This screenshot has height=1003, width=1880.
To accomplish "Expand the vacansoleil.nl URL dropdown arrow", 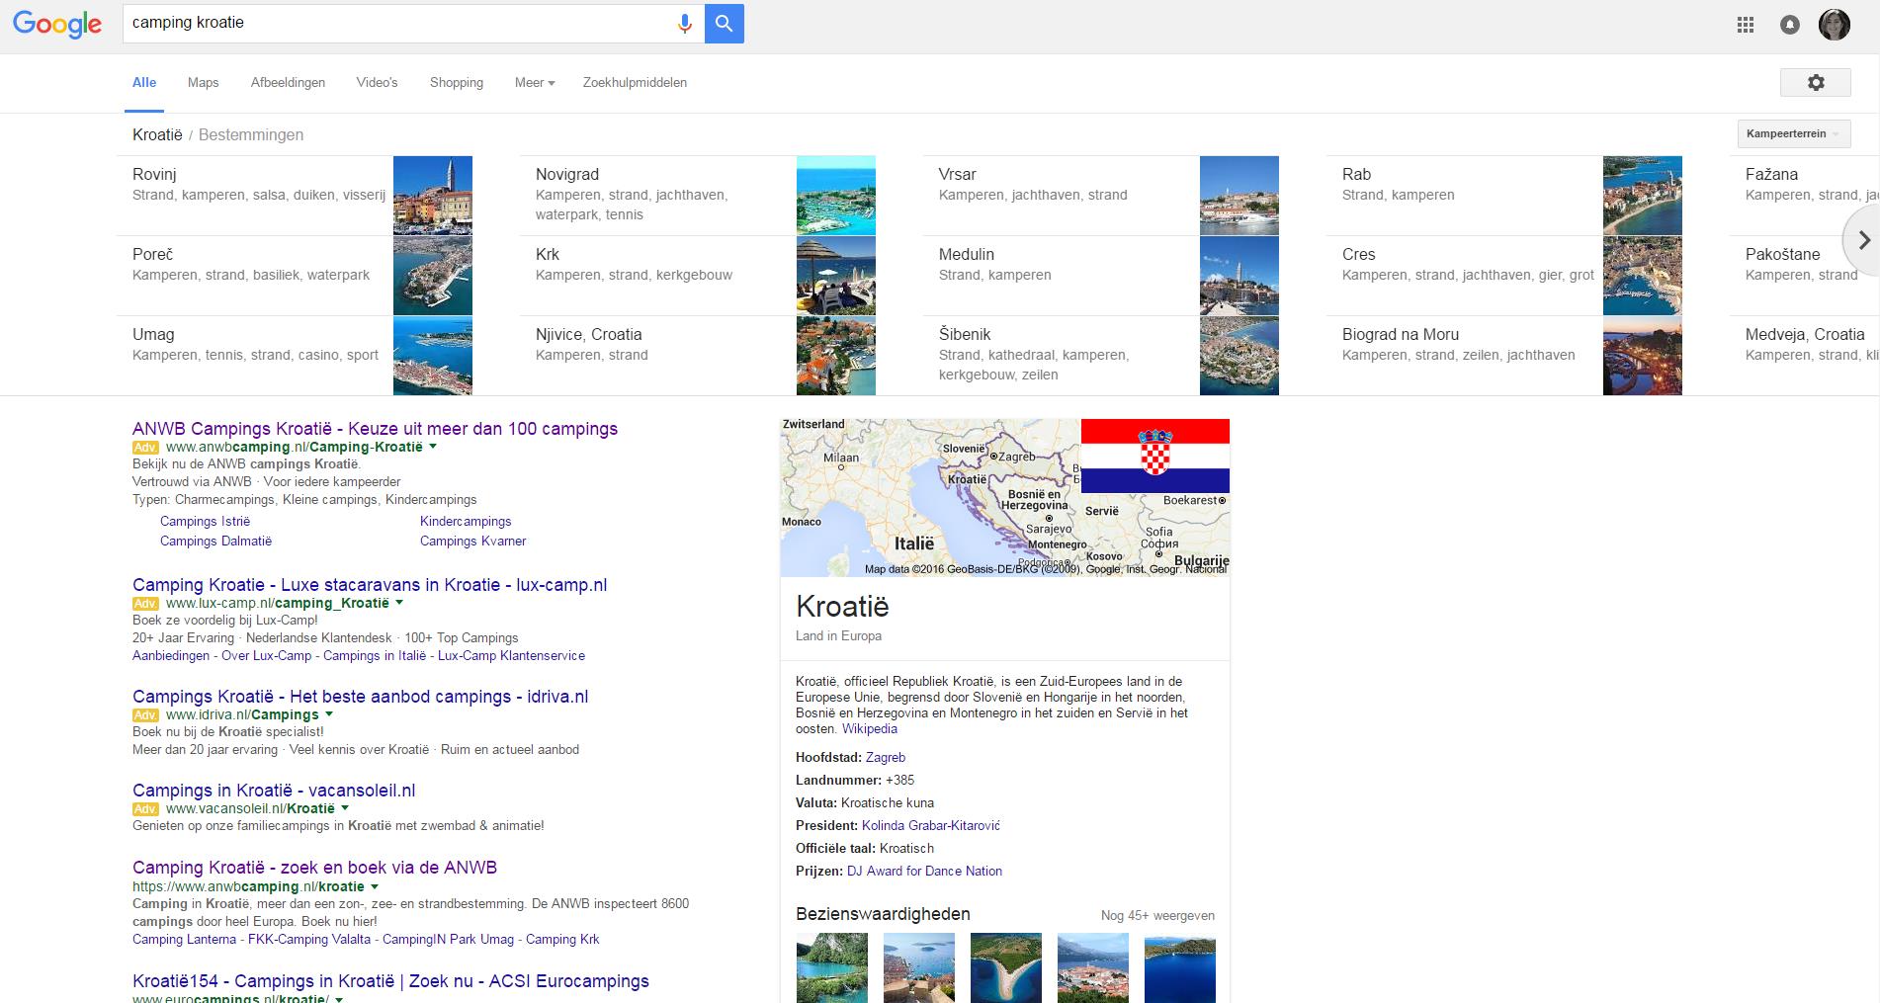I will point(345,807).
